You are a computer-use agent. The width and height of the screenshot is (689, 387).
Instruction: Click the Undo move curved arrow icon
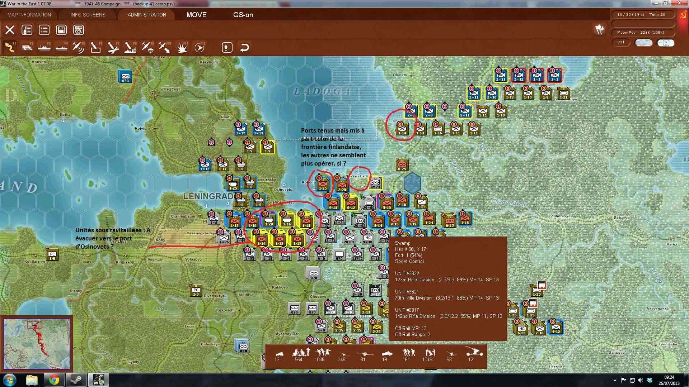pos(244,47)
